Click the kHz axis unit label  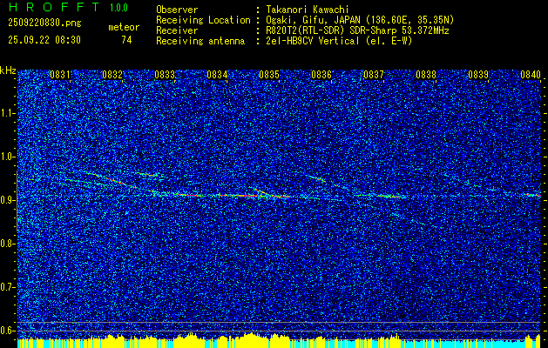(8, 70)
